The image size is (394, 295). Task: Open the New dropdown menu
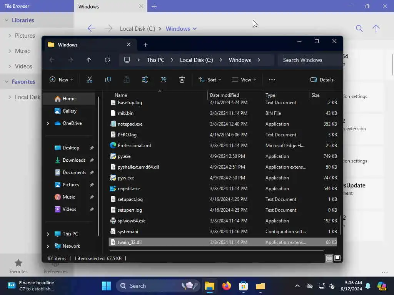[61, 80]
